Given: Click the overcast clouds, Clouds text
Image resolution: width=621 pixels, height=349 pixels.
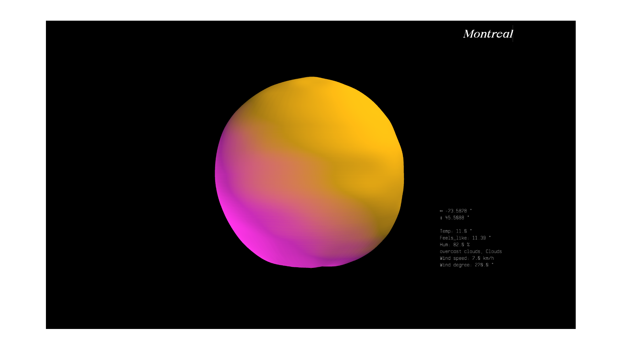Looking at the screenshot, I should (471, 251).
